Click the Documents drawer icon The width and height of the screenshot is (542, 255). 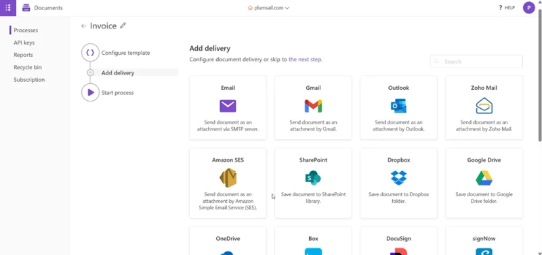(x=26, y=7)
